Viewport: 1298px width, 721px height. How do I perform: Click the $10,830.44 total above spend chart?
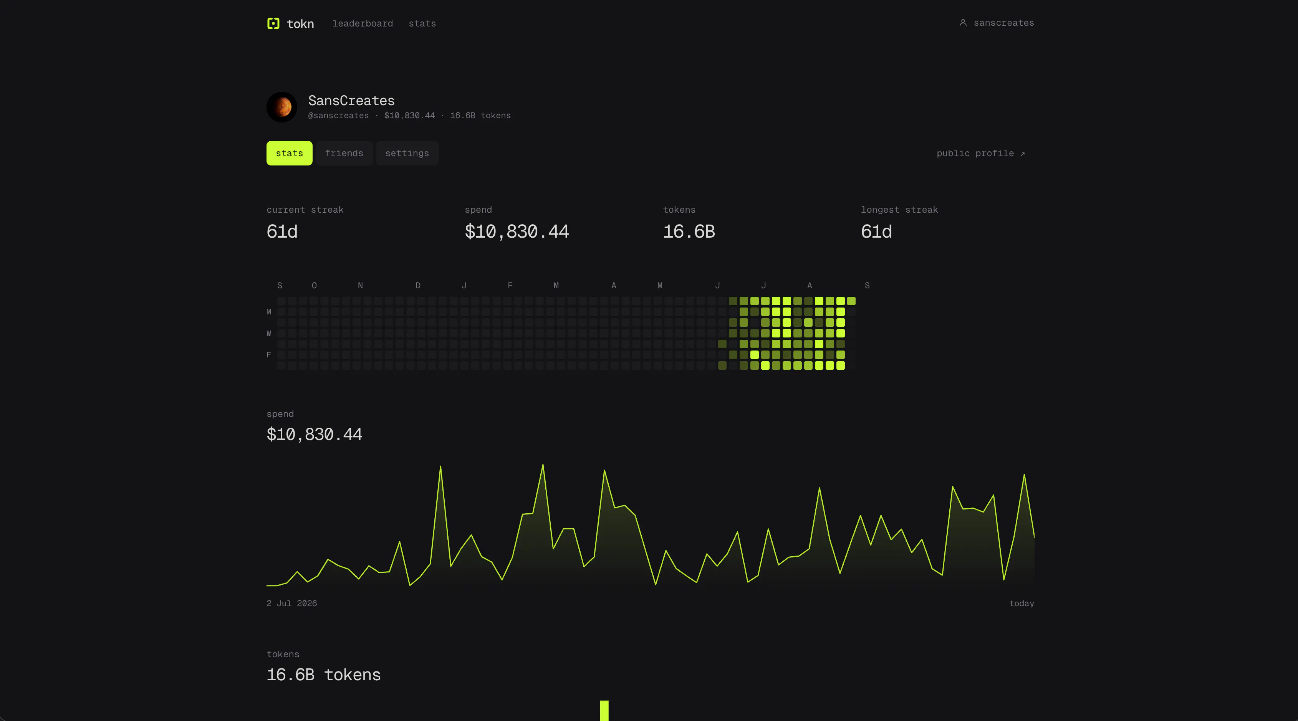315,434
